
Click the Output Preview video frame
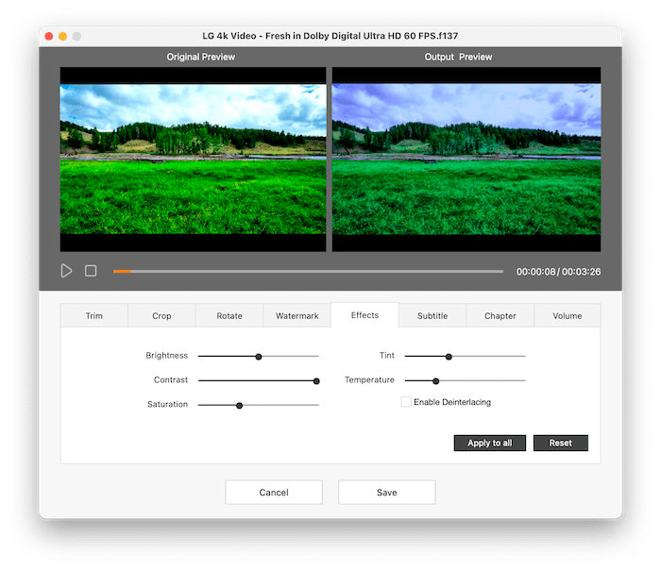point(466,159)
